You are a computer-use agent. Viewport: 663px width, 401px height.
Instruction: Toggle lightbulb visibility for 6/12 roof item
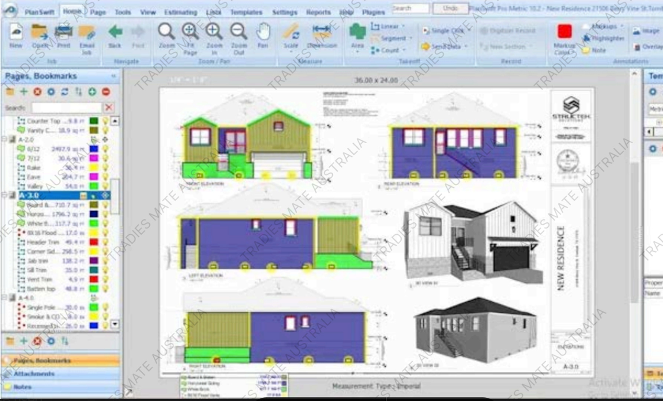click(x=105, y=149)
